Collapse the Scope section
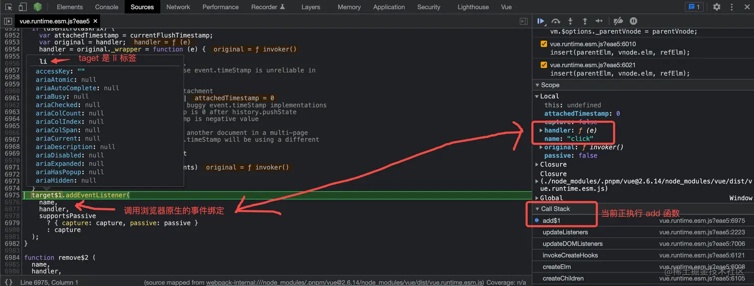 [x=547, y=85]
